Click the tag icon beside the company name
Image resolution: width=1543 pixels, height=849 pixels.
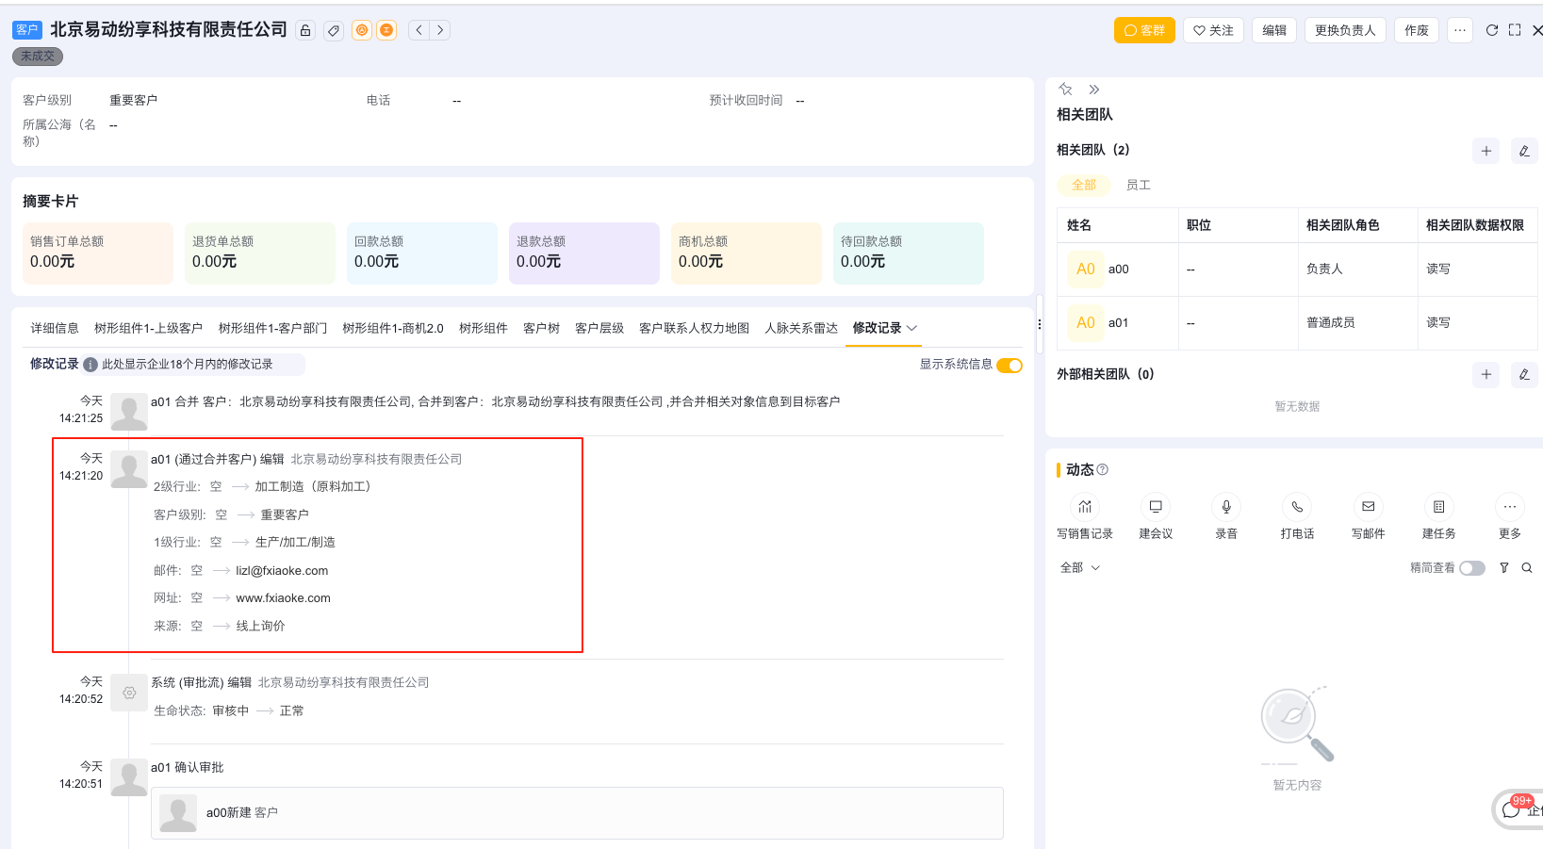tap(334, 29)
